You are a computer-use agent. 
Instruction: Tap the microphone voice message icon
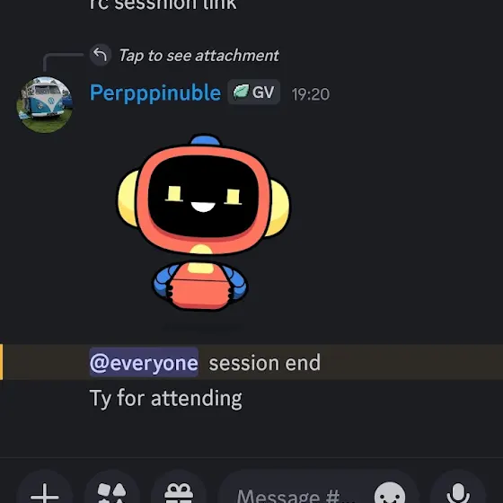click(x=458, y=490)
